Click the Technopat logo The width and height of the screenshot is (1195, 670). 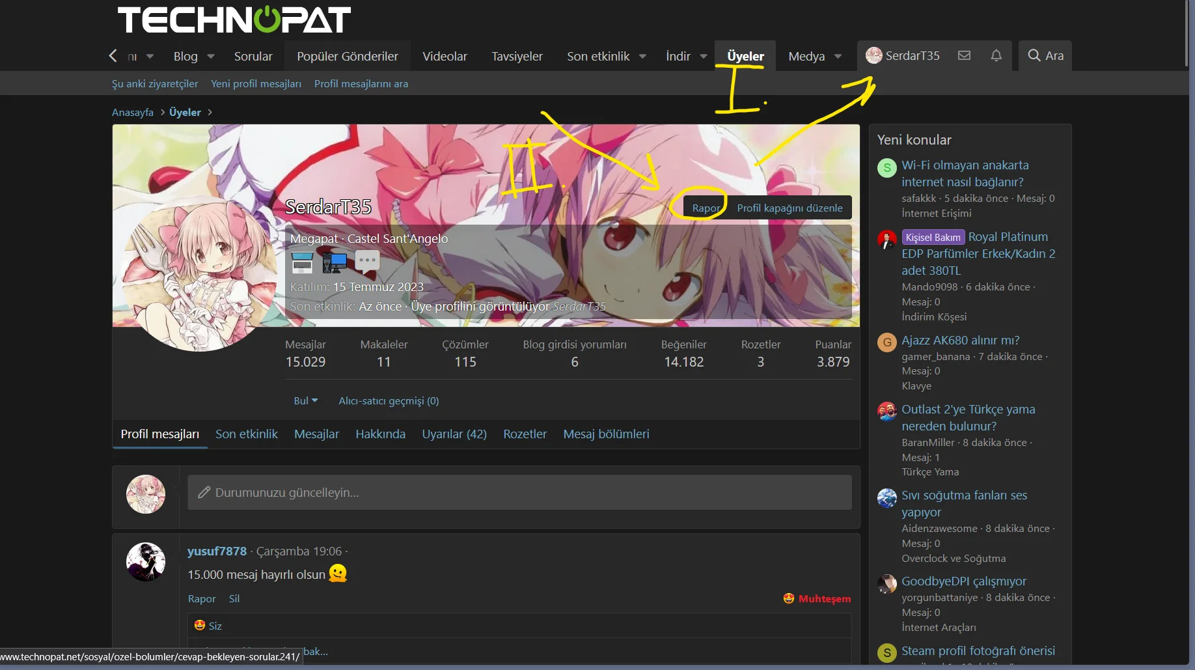(x=234, y=20)
